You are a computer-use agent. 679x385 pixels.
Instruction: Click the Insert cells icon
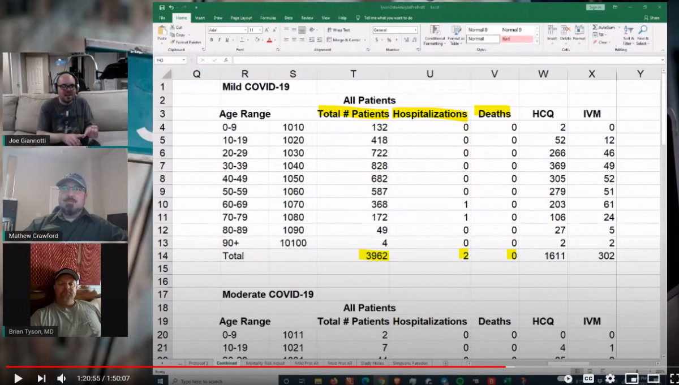coord(552,31)
